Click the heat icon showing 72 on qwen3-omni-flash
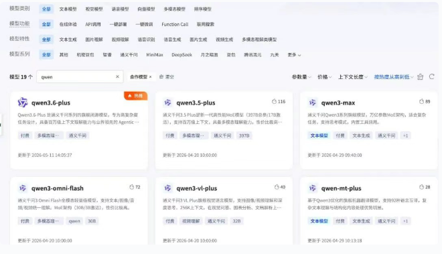 132,187
